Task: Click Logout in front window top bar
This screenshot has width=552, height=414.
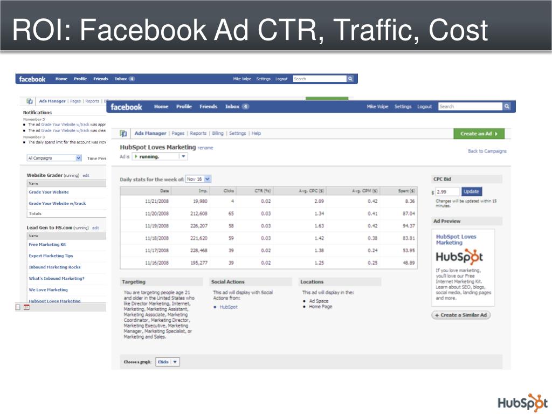Action: click(425, 106)
